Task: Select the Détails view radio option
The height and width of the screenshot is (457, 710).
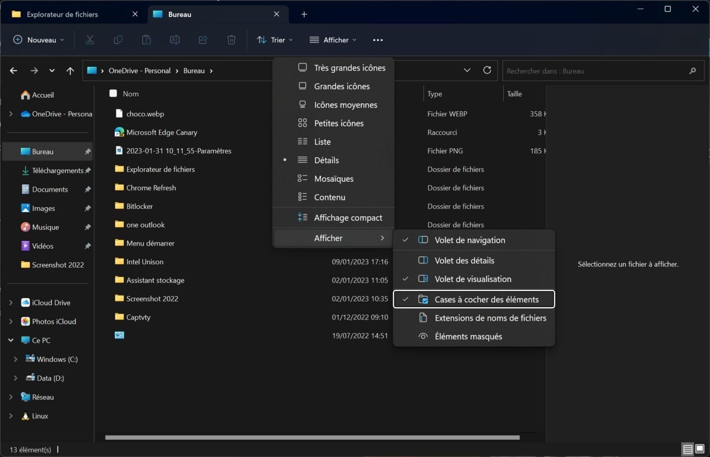Action: 333,160
